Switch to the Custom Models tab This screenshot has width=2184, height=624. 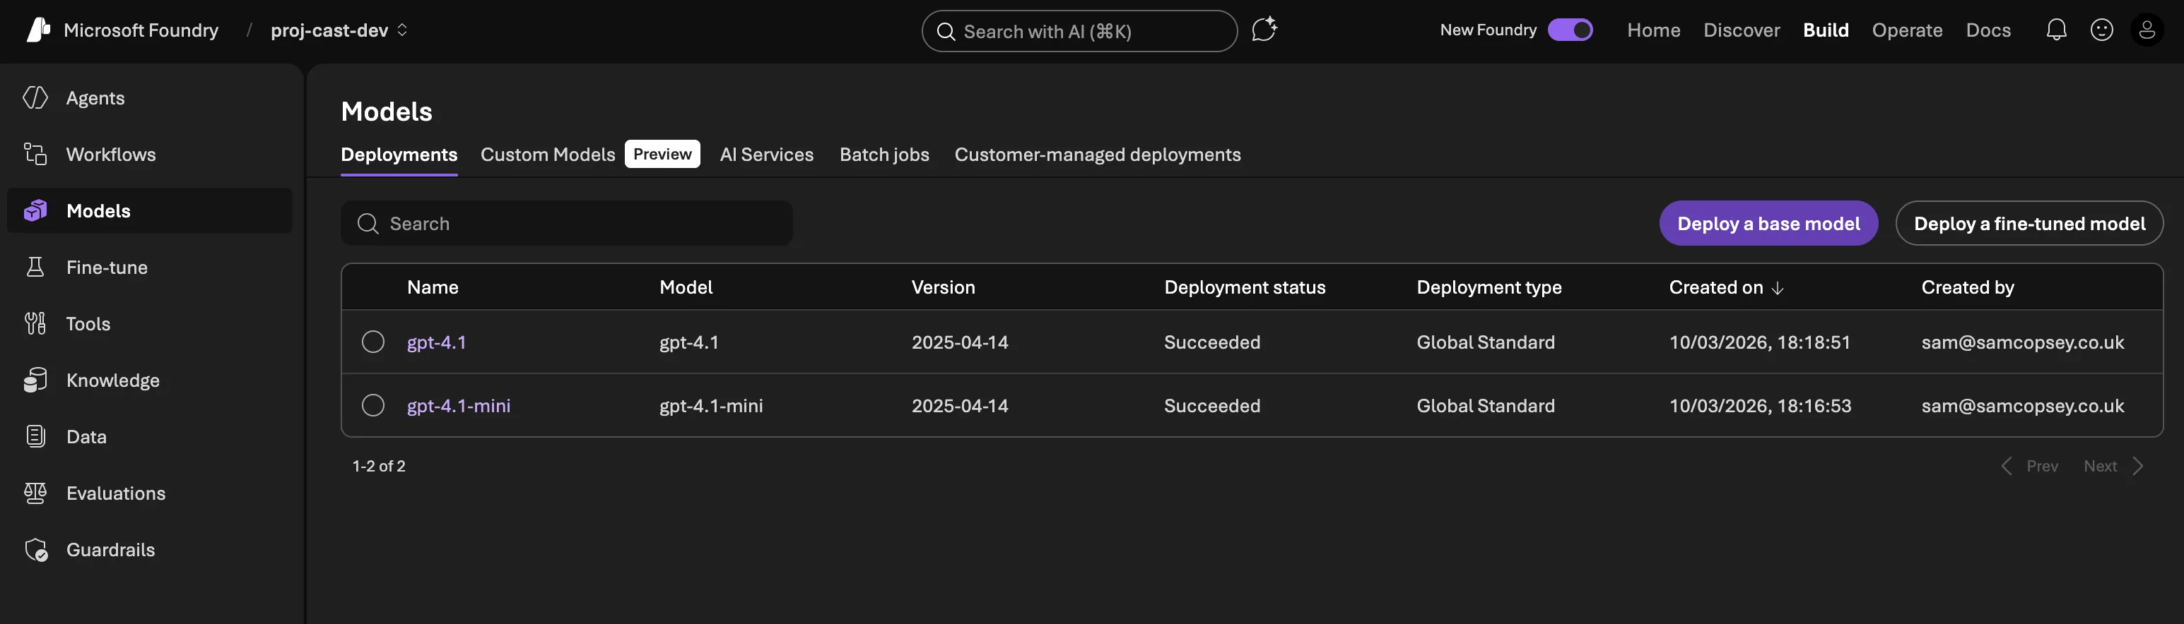click(548, 155)
